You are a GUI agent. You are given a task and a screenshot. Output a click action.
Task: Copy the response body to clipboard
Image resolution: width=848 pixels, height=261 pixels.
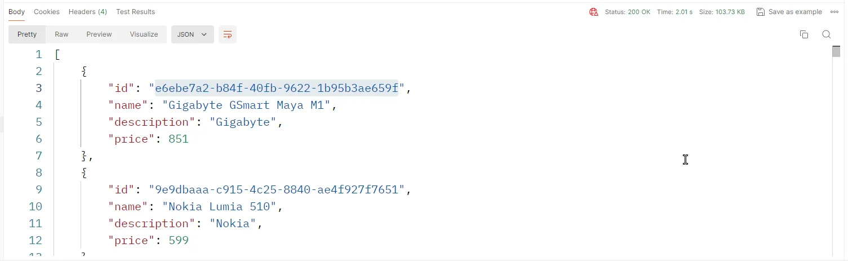(804, 34)
